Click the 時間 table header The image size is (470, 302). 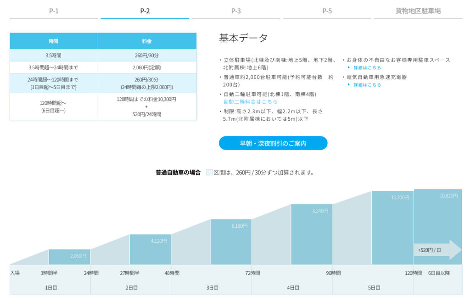53,41
